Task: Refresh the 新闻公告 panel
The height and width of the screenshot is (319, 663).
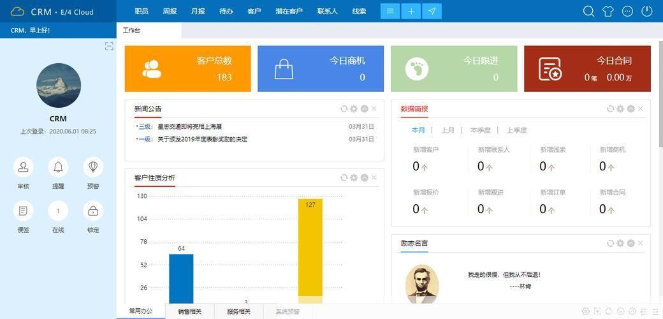Action: click(344, 108)
